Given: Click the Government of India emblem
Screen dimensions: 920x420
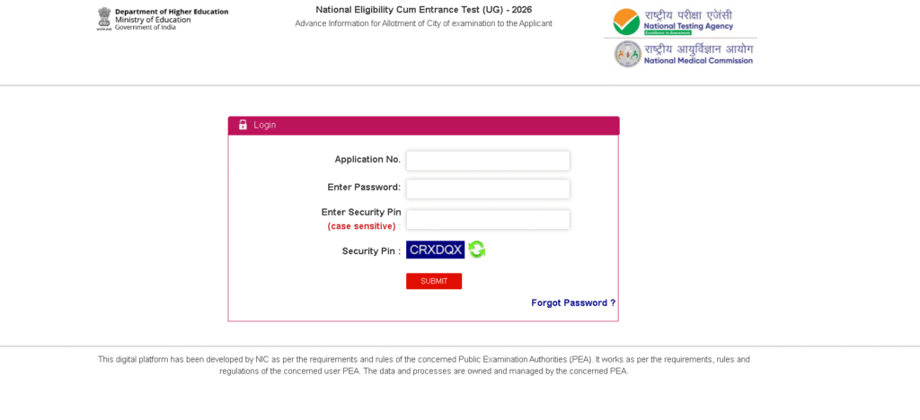Looking at the screenshot, I should pos(104,19).
